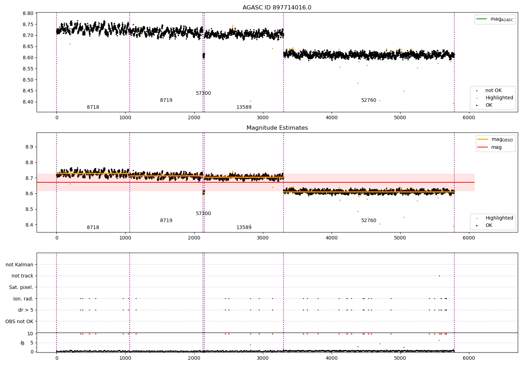
Task: Click obsid label 57300 in Magnitude Estimates plot
Action: [x=204, y=214]
